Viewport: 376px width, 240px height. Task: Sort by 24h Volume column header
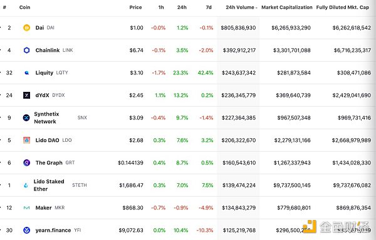(241, 7)
